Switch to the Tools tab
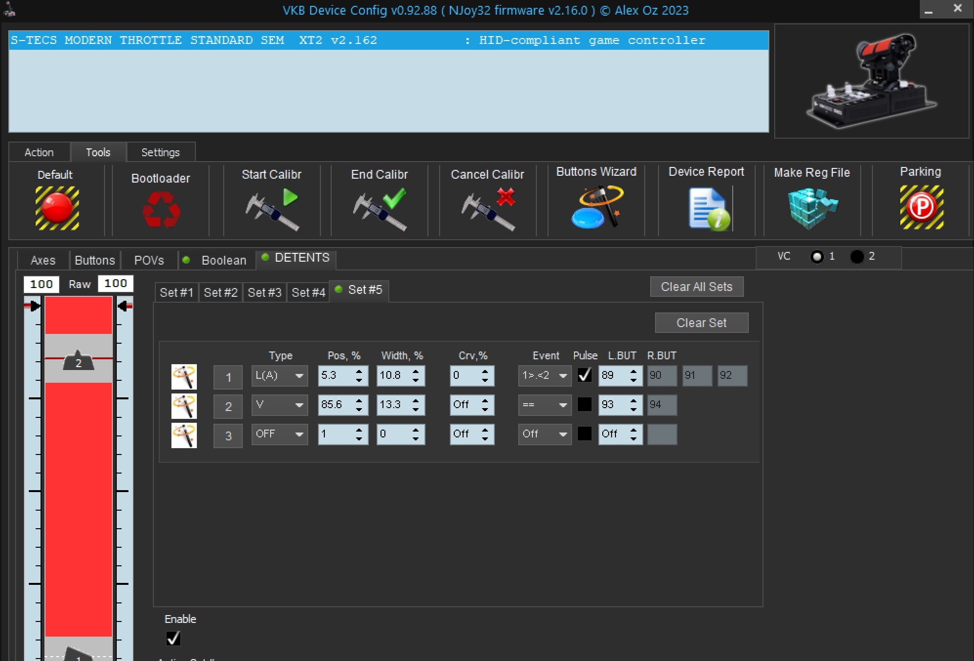The height and width of the screenshot is (661, 974). click(98, 152)
